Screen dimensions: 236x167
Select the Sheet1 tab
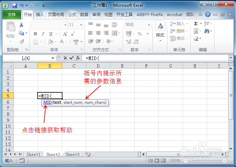[34, 155]
